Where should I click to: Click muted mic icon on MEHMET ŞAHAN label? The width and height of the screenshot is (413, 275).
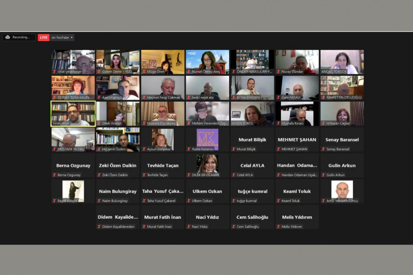[x=279, y=149]
